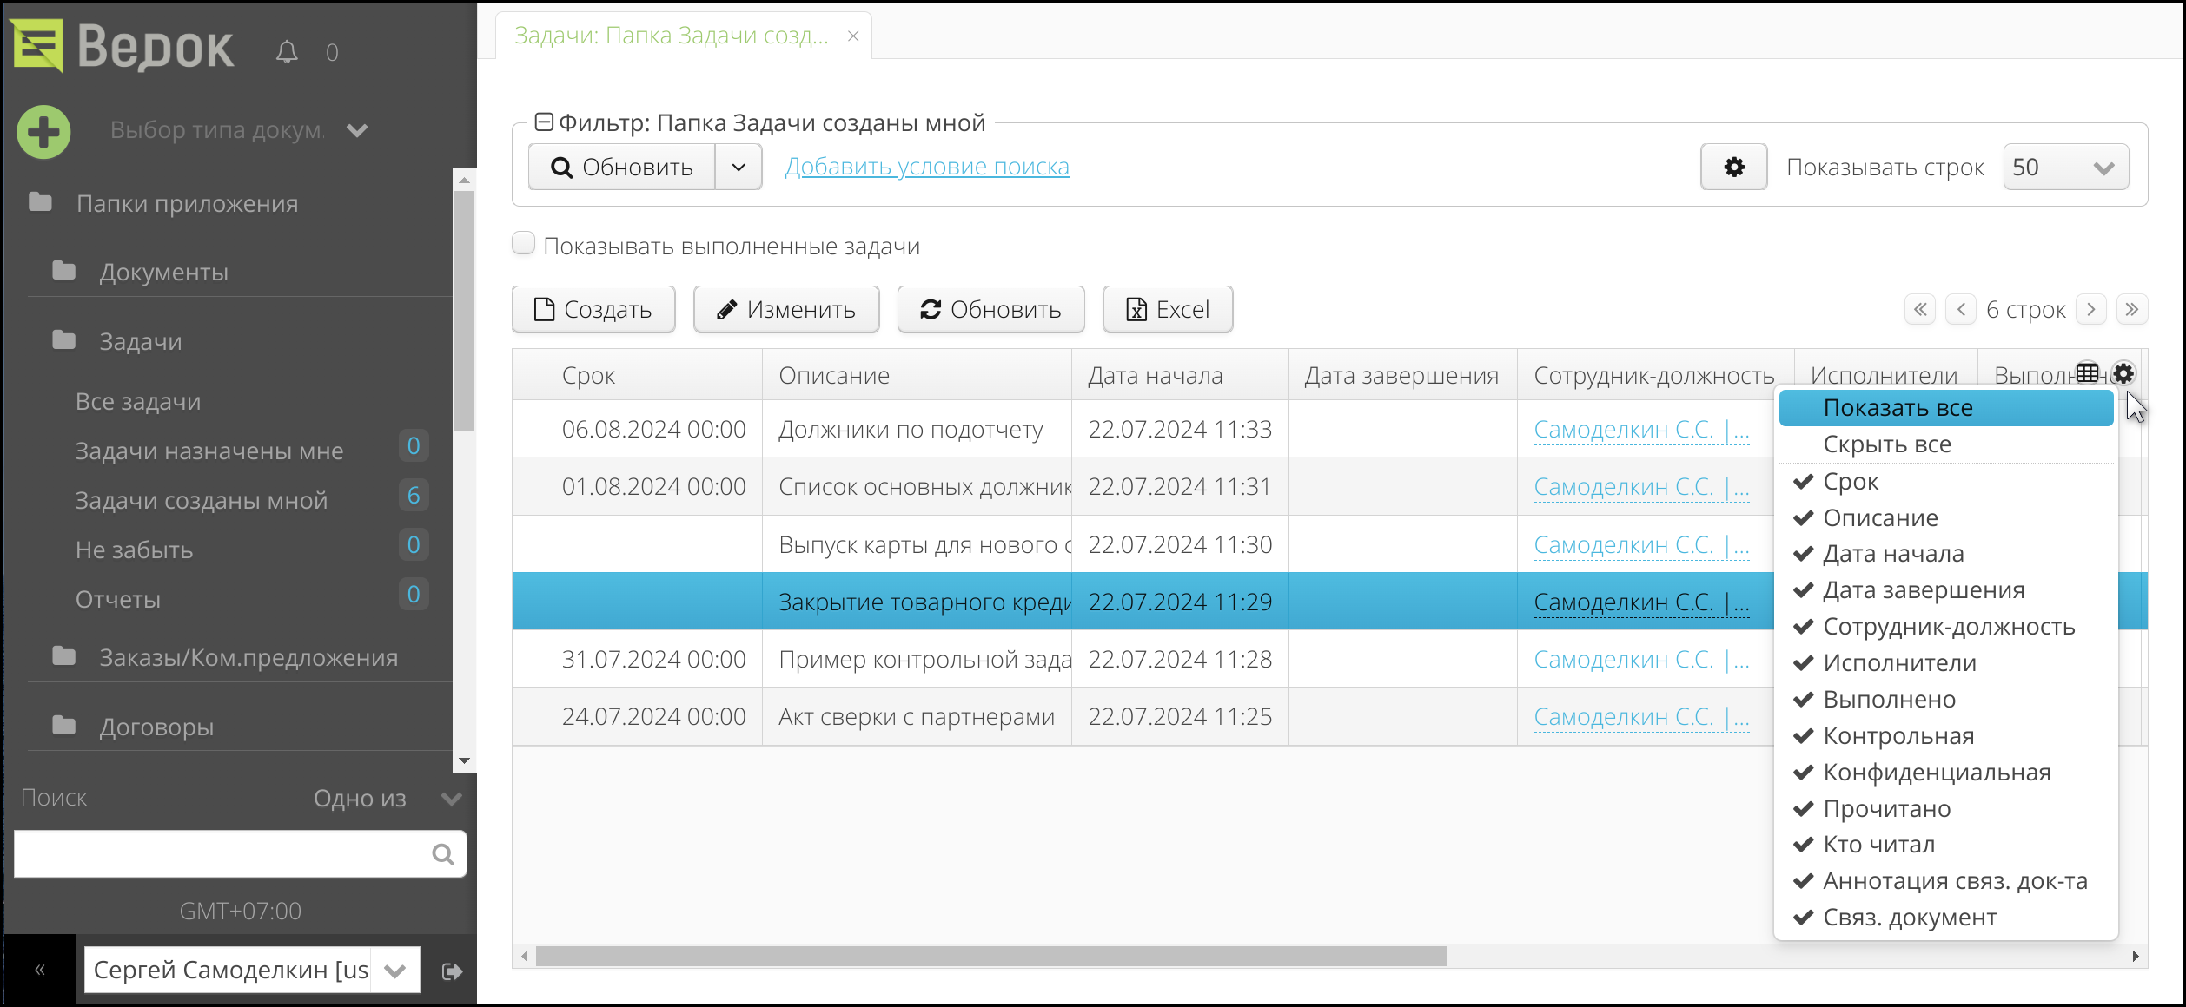2186x1007 pixels.
Task: Collapse the sidebar with the chevron icon
Action: (38, 970)
